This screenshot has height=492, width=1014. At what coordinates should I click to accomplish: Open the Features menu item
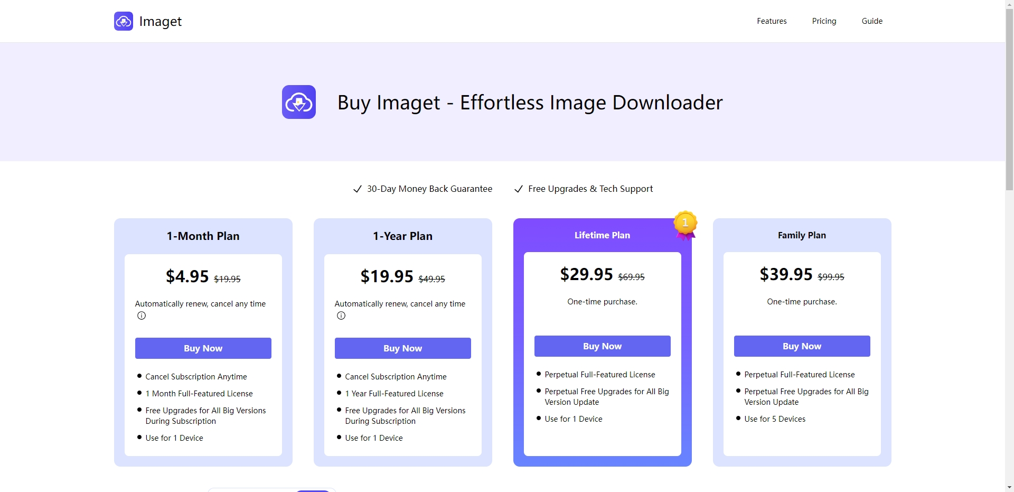coord(772,21)
